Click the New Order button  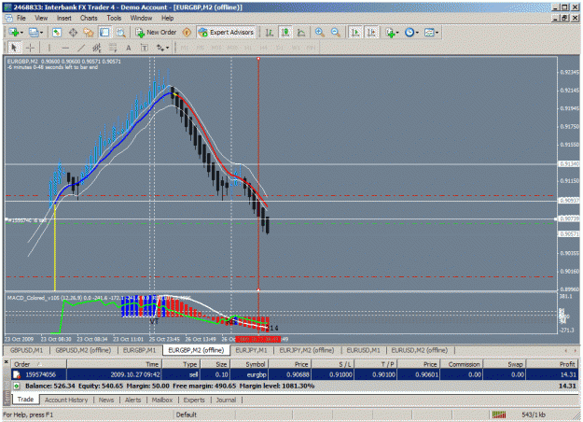[x=156, y=33]
